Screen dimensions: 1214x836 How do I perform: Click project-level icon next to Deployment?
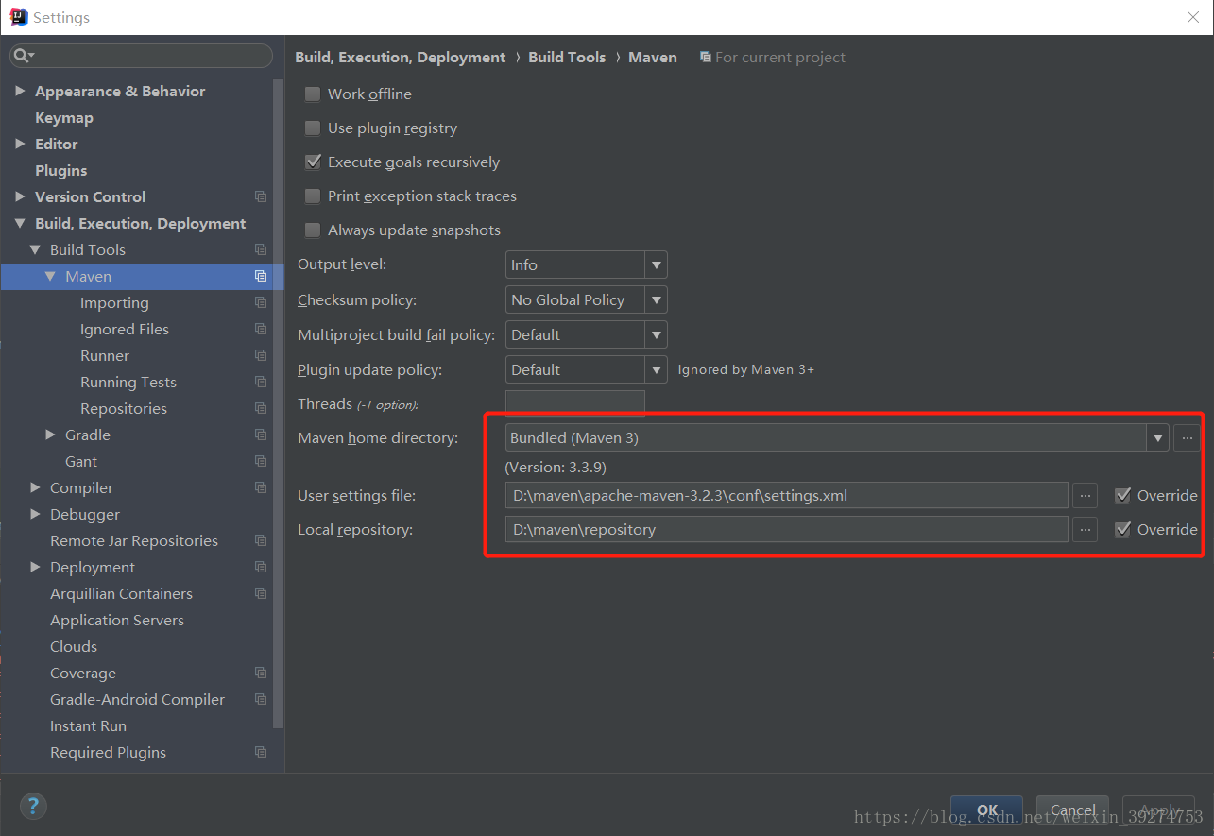click(261, 567)
